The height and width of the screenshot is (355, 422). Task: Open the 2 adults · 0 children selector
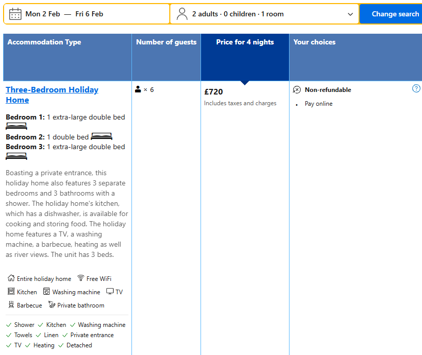tap(238, 14)
